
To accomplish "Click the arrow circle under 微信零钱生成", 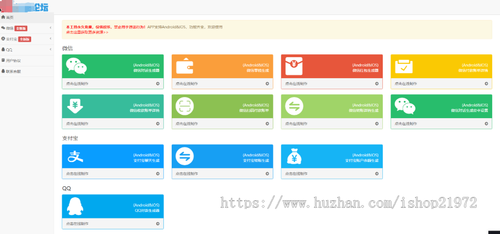I will pyautogui.click(x=267, y=84).
